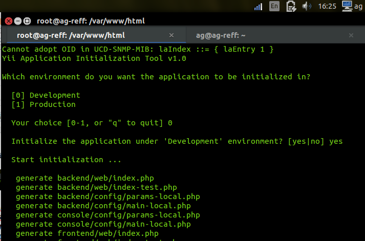Open the battery status indicator

tap(291, 6)
